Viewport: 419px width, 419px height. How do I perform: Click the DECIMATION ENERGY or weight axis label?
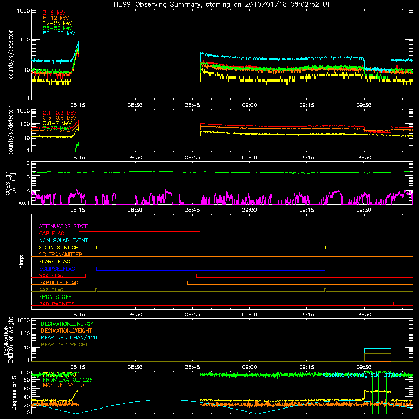[x=8, y=340]
